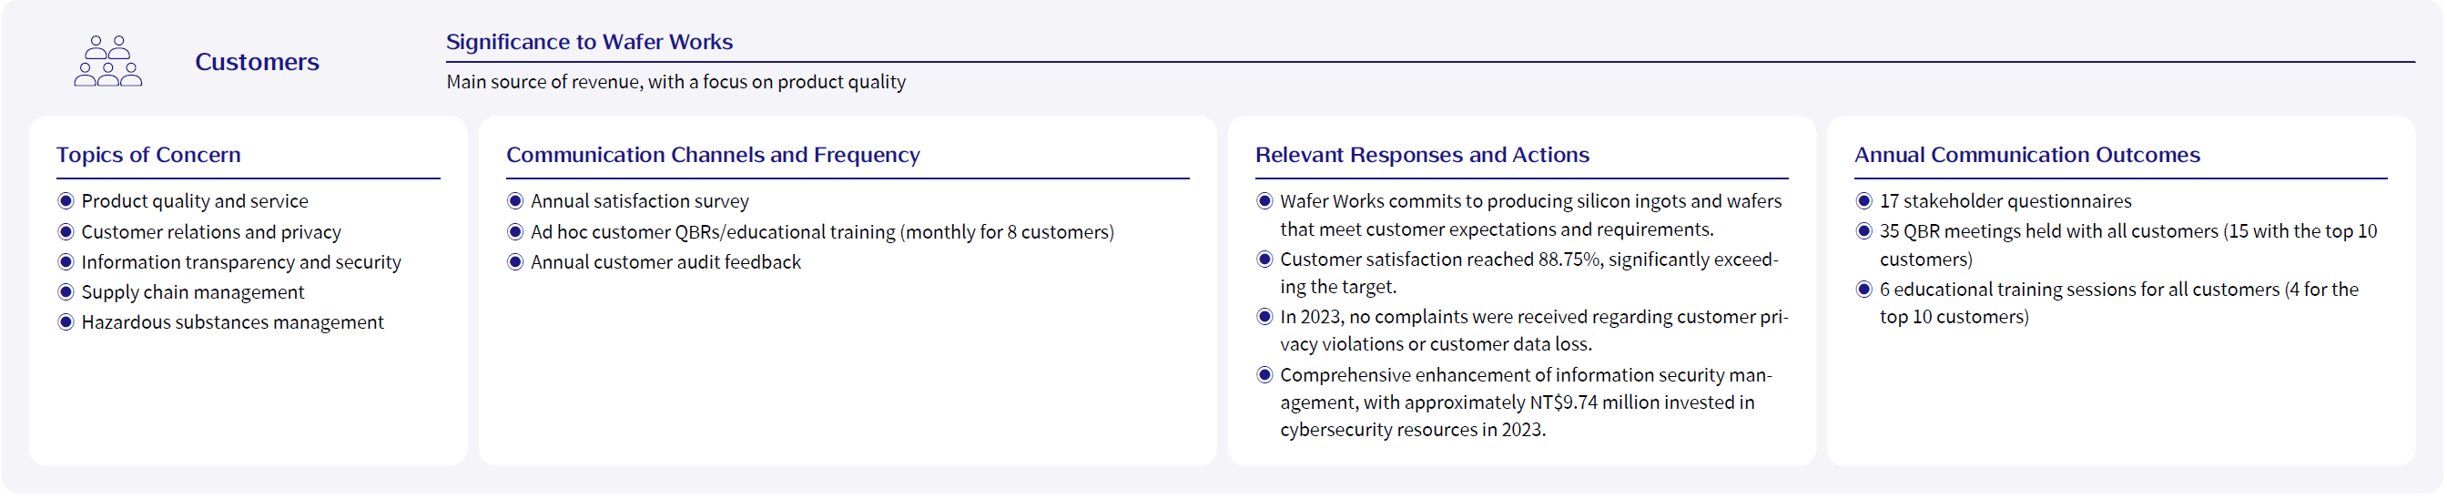Screen dimensions: 2447x499
Task: Click the bullet beside Hazardous substances management
Action: point(66,323)
